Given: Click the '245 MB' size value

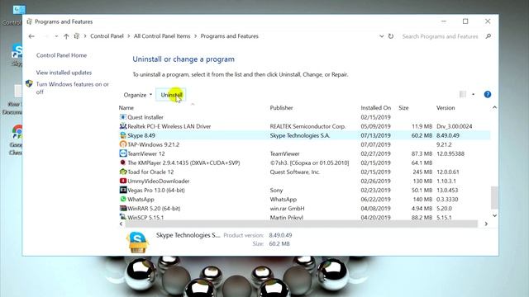Looking at the screenshot, I should coord(422,172).
